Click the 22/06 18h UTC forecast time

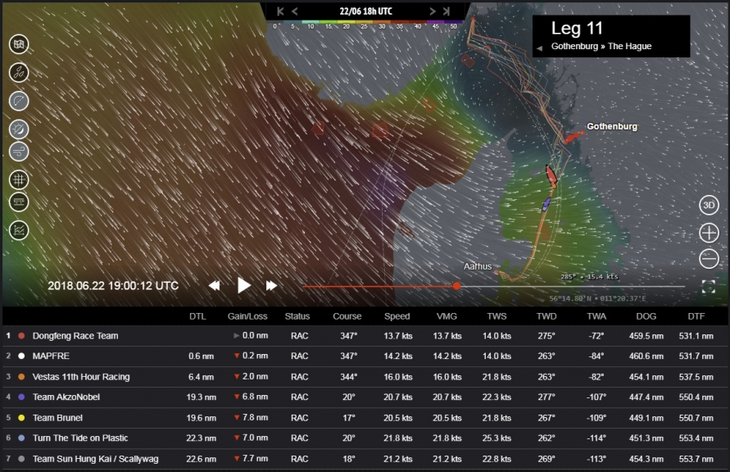pyautogui.click(x=366, y=11)
